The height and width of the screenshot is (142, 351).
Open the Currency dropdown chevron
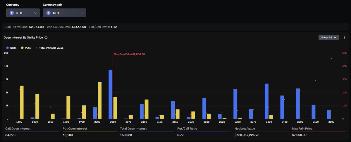(35, 13)
